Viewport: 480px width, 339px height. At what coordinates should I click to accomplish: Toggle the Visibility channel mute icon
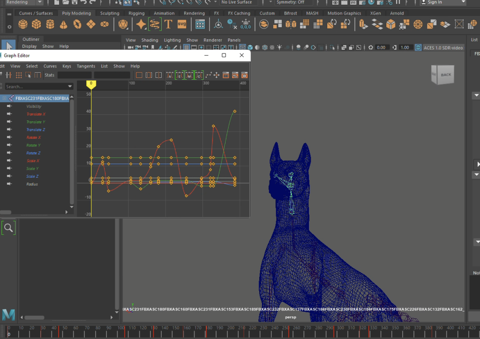9,106
